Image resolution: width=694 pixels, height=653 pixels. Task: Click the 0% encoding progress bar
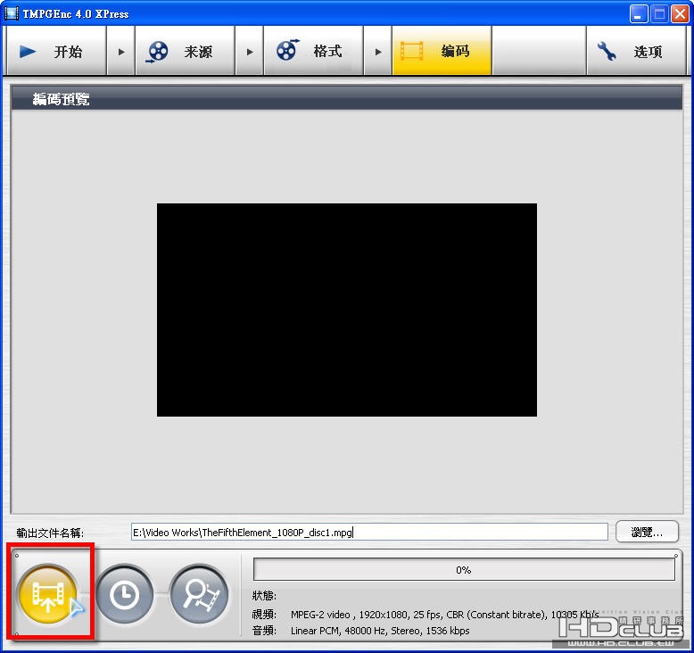pos(464,569)
